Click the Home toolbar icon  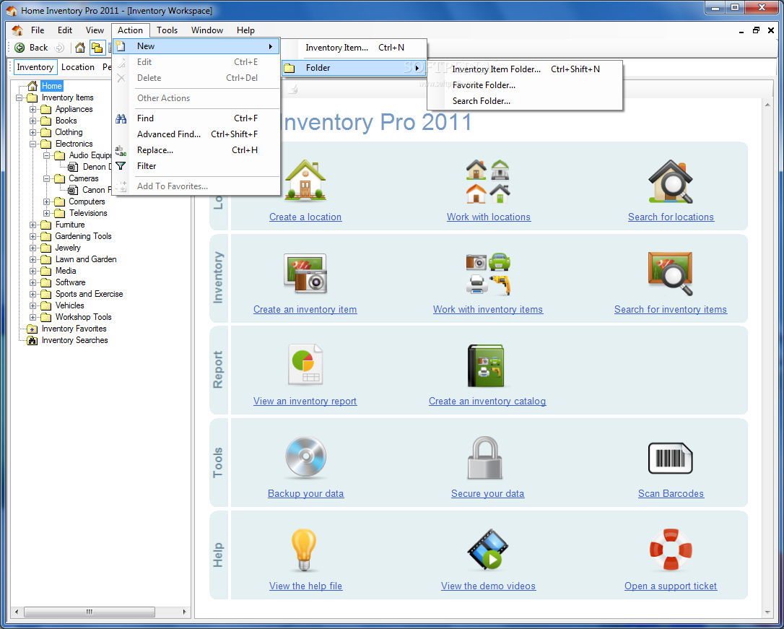[x=80, y=48]
